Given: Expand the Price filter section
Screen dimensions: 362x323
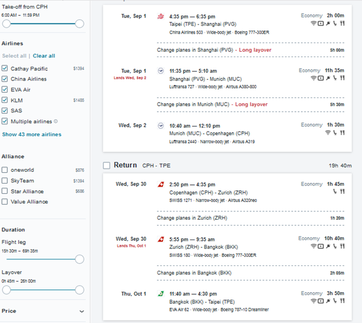Looking at the screenshot, I should click(82, 311).
